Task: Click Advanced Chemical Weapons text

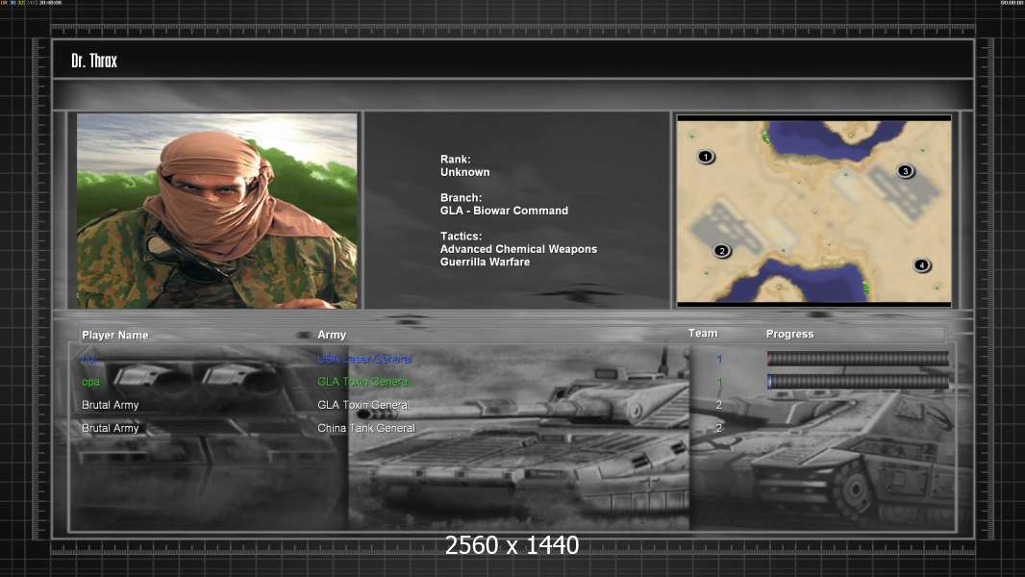Action: point(518,249)
